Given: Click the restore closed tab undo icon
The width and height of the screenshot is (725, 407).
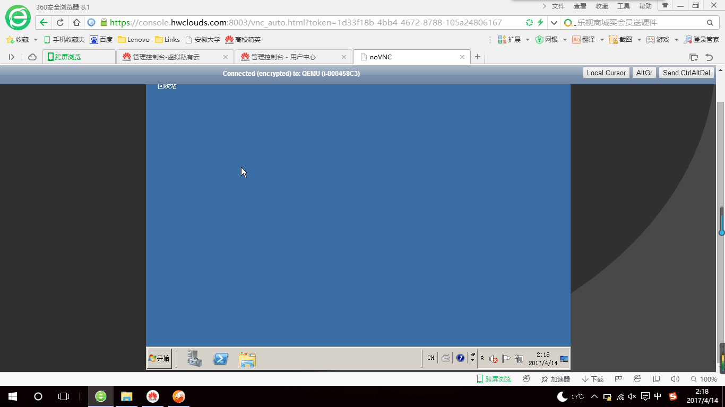Looking at the screenshot, I should [709, 57].
